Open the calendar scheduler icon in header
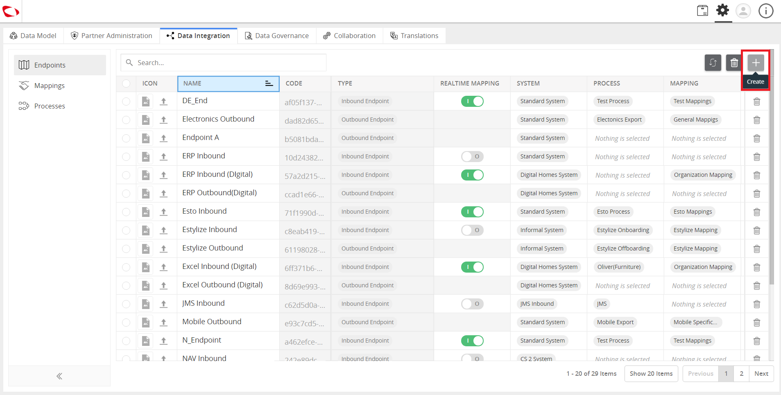This screenshot has width=781, height=395. tap(703, 11)
